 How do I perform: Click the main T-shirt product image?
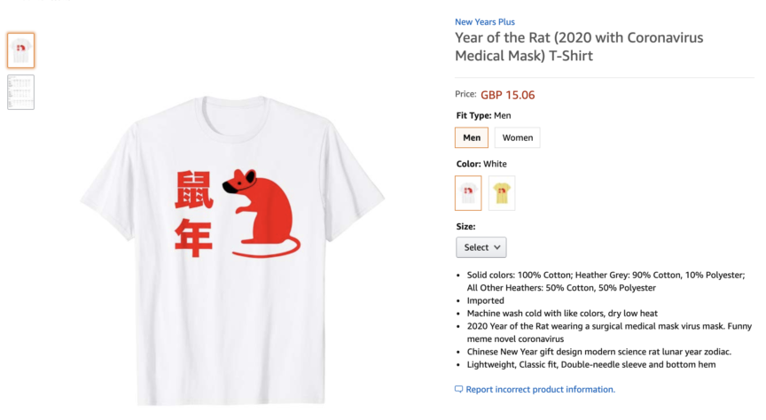(x=232, y=250)
